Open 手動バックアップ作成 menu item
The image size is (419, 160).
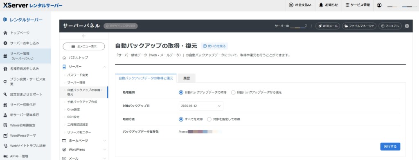(x=82, y=102)
